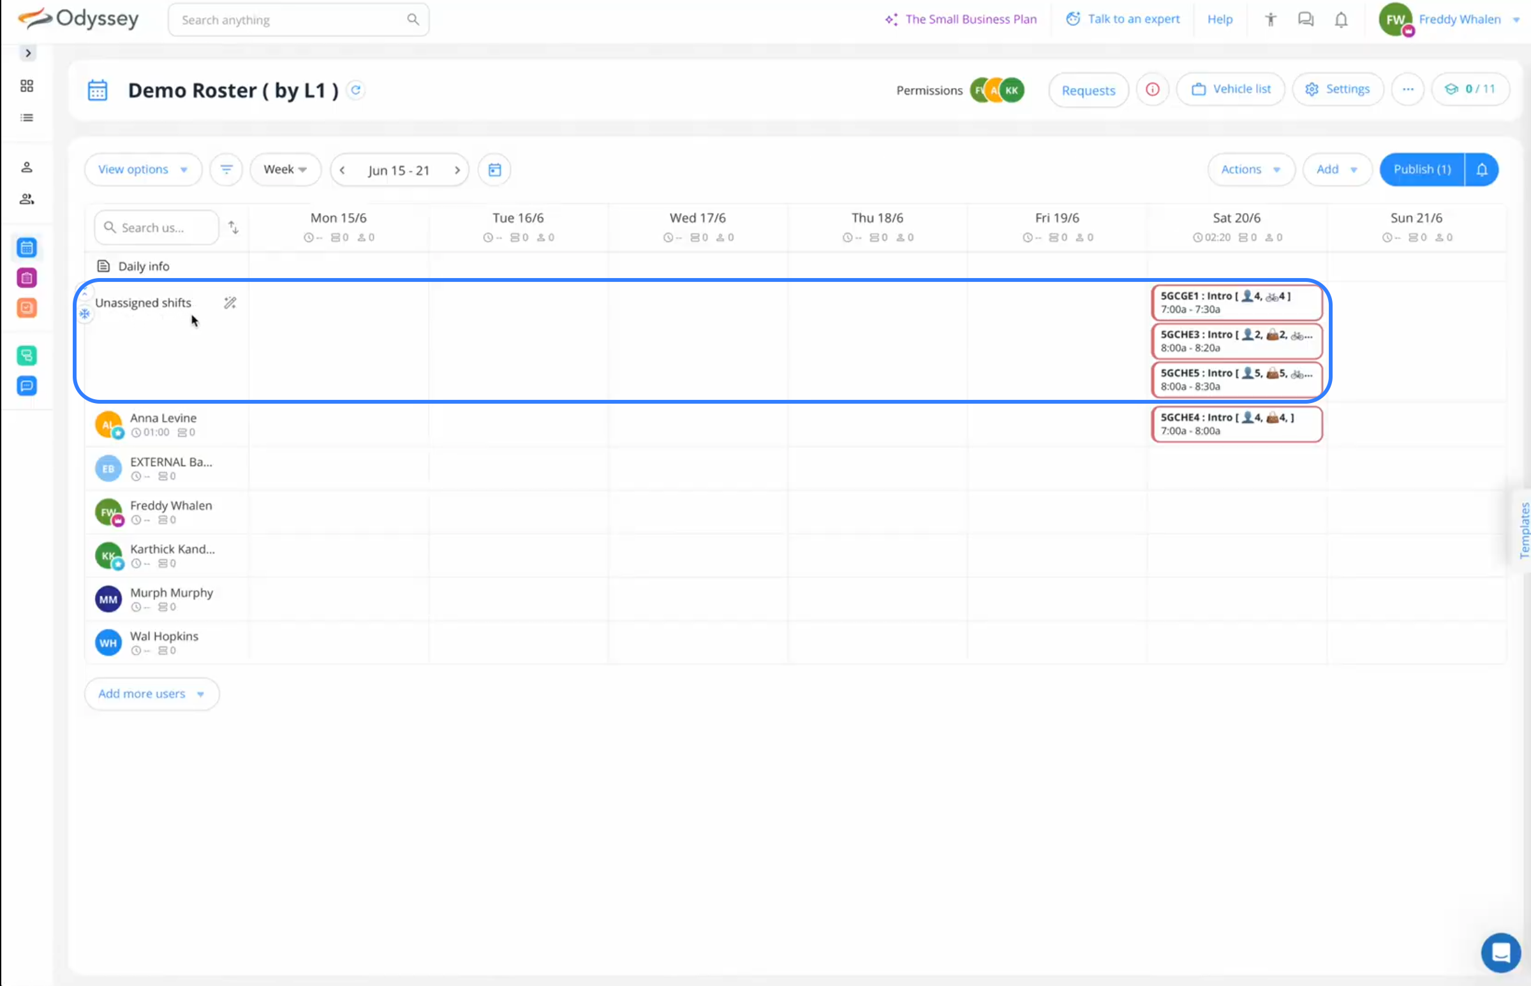Go to next week arrow
Screen dimensions: 1531x986
click(457, 170)
